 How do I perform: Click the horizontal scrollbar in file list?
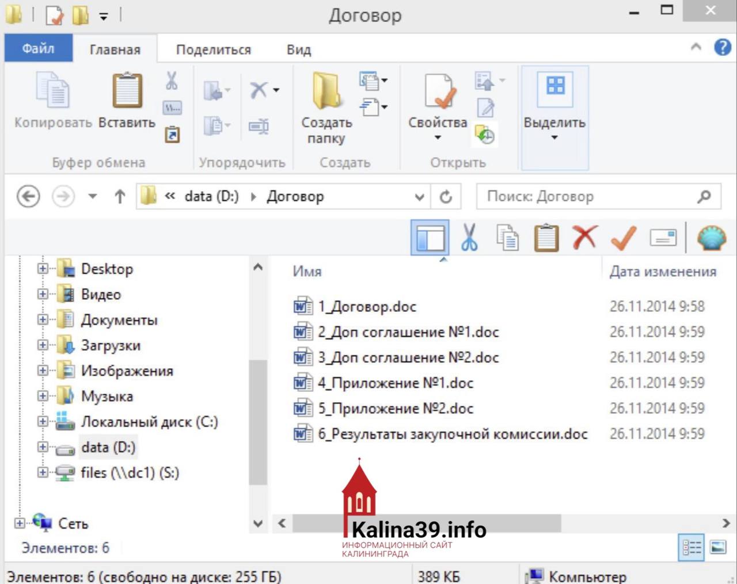(x=426, y=523)
